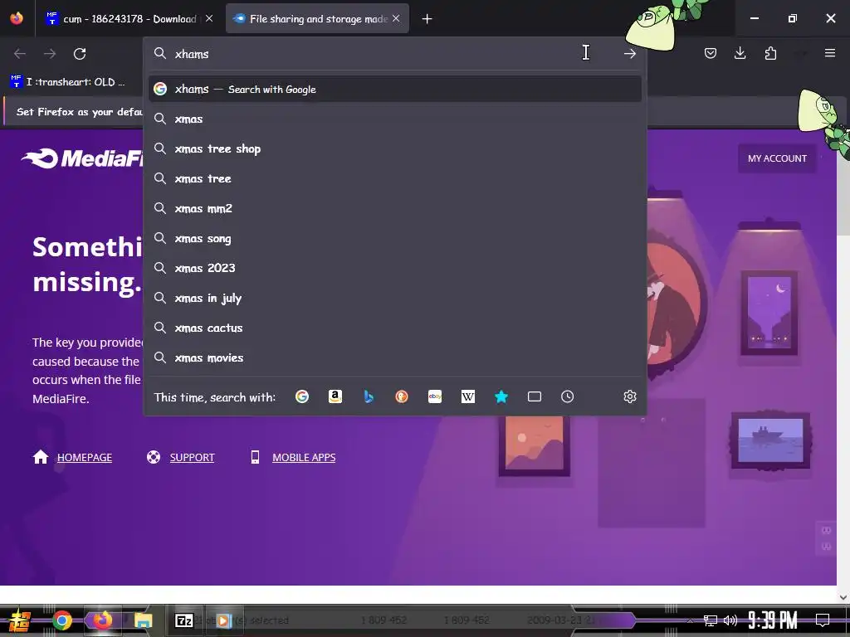Open the transheart OLD bookmark

point(68,82)
